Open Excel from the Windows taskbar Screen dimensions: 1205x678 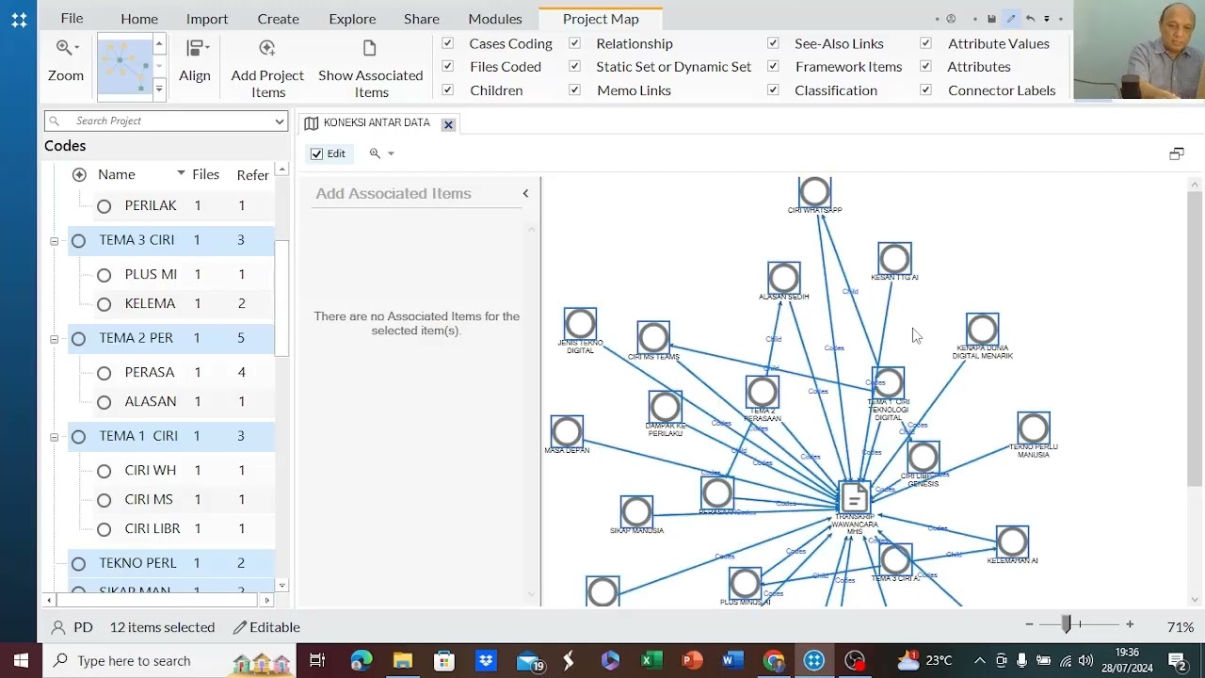(x=650, y=660)
